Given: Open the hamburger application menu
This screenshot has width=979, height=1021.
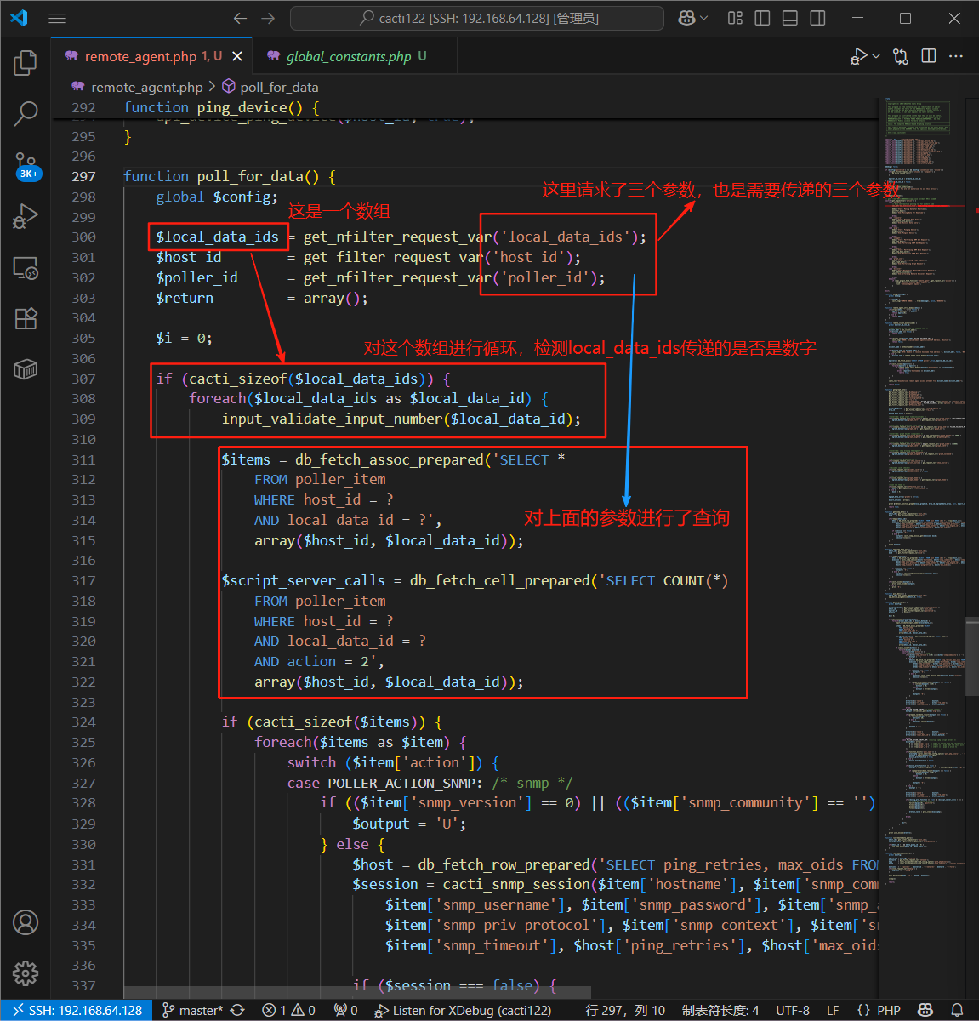Looking at the screenshot, I should (x=57, y=18).
